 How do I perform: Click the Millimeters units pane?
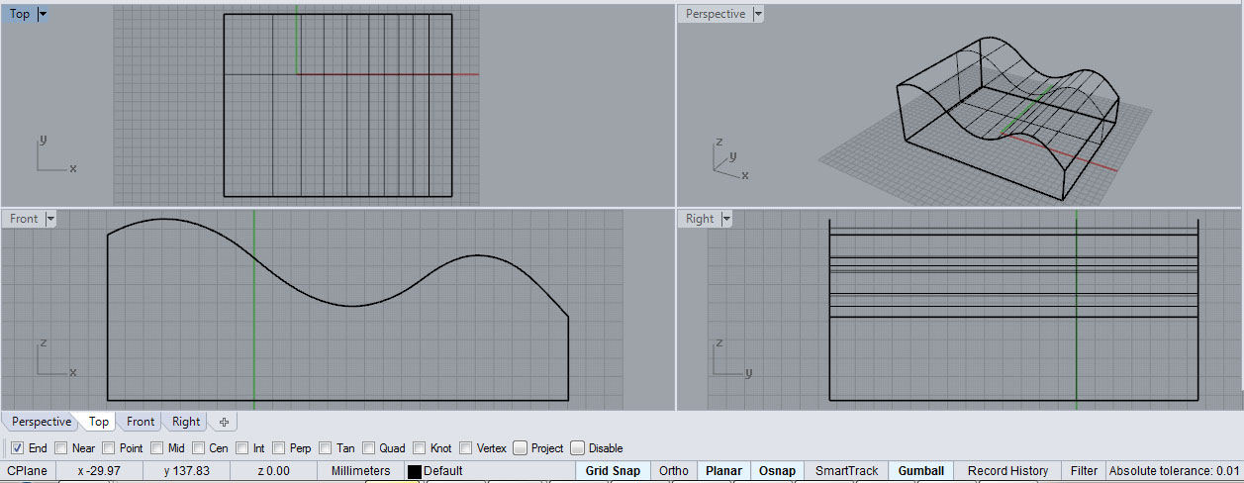pyautogui.click(x=360, y=471)
